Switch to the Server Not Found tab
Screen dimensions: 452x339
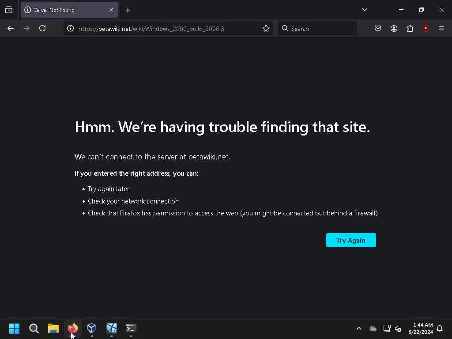(x=69, y=10)
